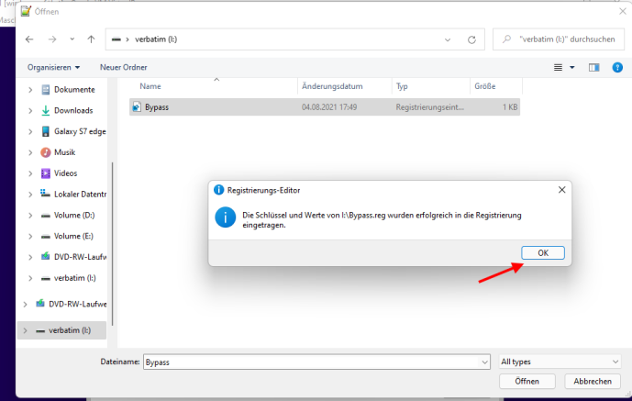This screenshot has width=632, height=401.
Task: Change the view layout icon
Action: point(558,67)
